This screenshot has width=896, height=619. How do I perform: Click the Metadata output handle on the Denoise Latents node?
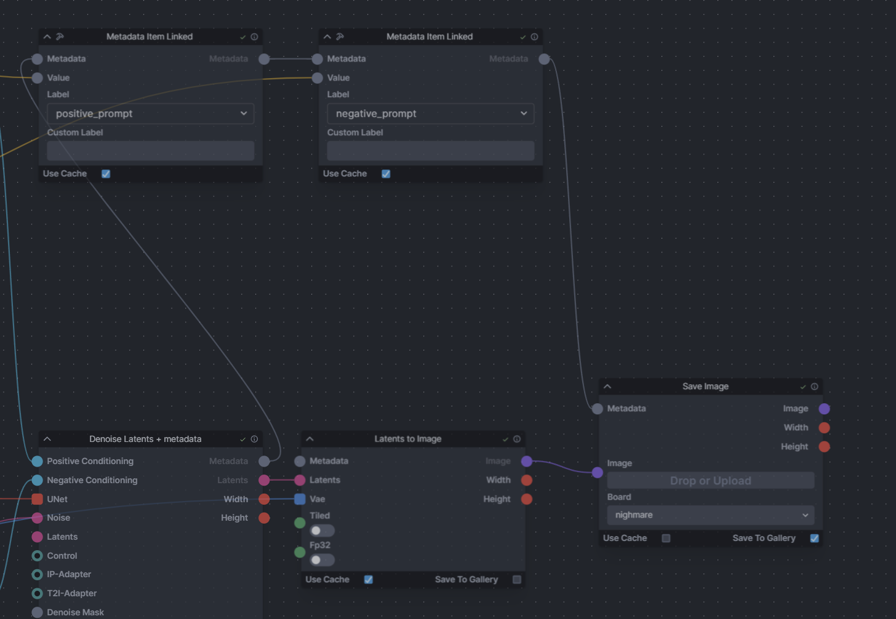point(264,462)
